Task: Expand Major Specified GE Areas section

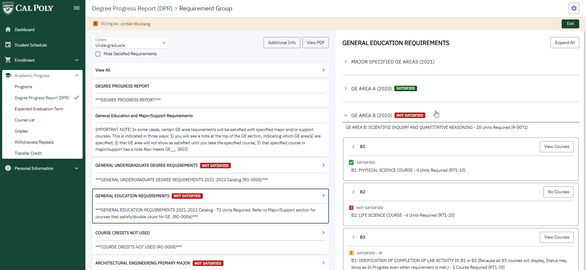Action: [x=346, y=62]
